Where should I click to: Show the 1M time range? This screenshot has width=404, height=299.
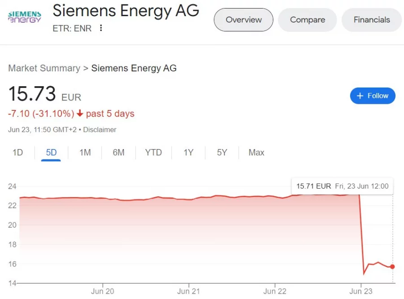pyautogui.click(x=85, y=153)
